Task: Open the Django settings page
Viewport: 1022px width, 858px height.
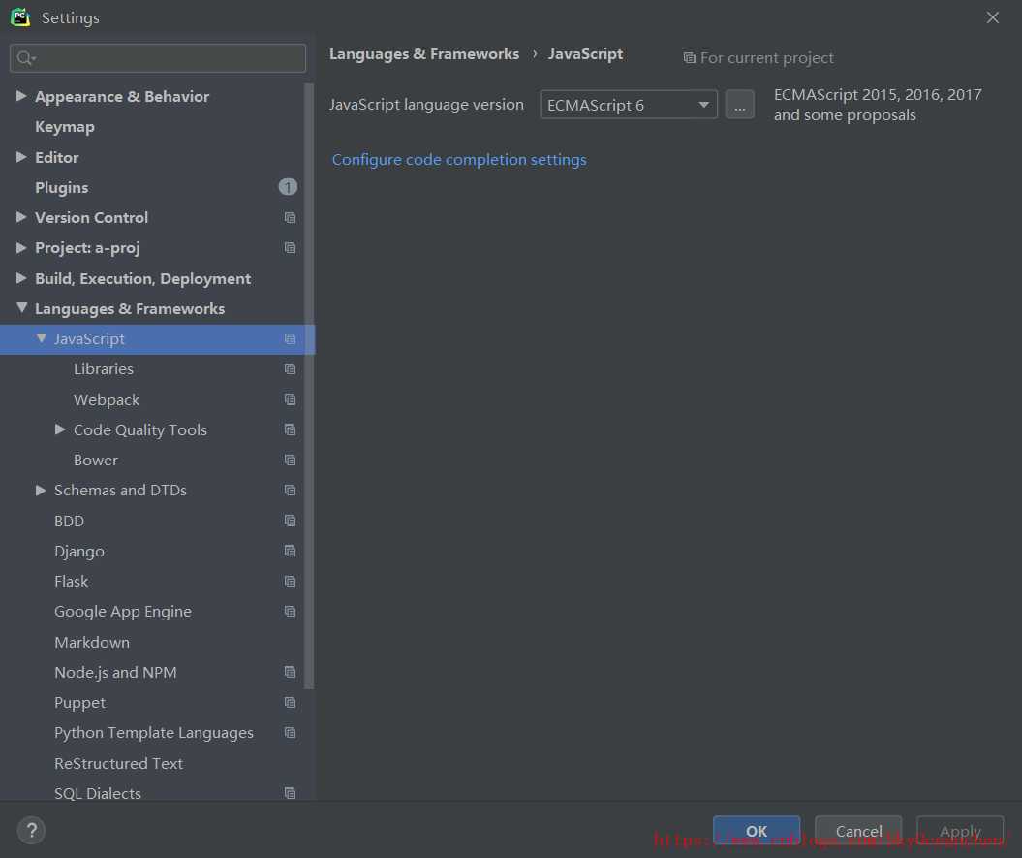Action: point(79,552)
